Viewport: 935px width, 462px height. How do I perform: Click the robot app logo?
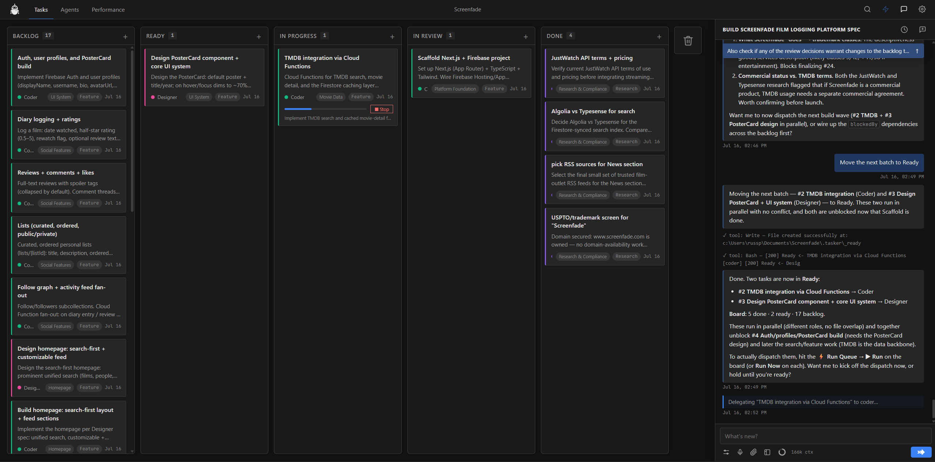(x=15, y=9)
